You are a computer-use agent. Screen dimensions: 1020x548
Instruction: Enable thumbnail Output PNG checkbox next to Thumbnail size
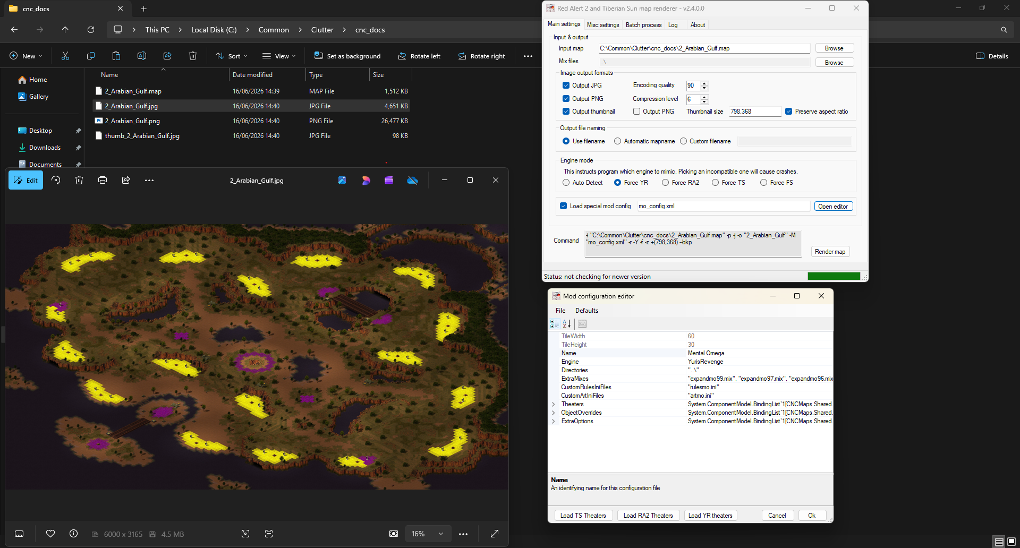(x=636, y=112)
